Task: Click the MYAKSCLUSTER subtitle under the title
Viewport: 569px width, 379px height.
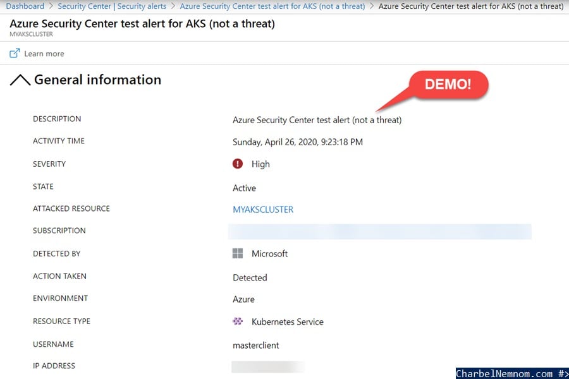Action: 31,34
